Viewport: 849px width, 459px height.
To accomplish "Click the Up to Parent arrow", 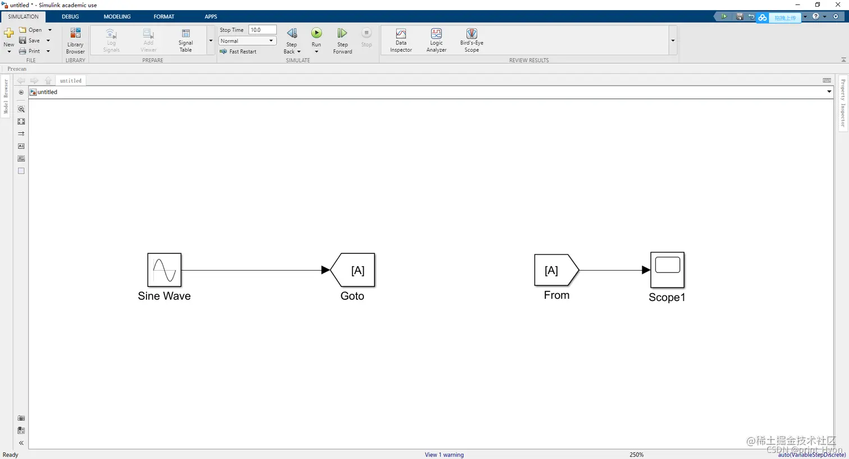I will click(48, 81).
